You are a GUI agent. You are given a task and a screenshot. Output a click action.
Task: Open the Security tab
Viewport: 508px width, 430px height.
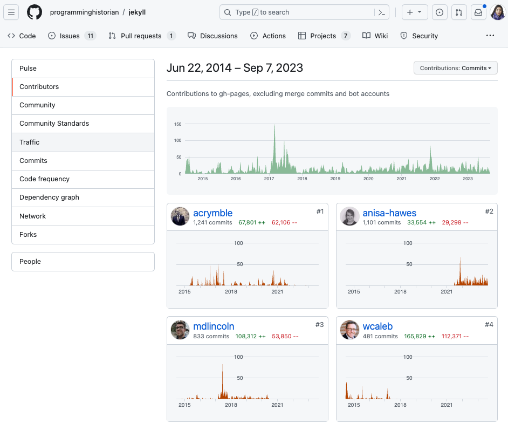tap(419, 36)
